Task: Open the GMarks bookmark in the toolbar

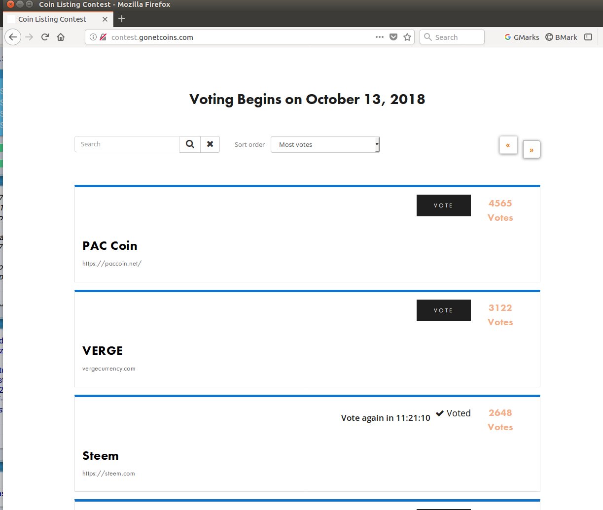Action: point(522,37)
